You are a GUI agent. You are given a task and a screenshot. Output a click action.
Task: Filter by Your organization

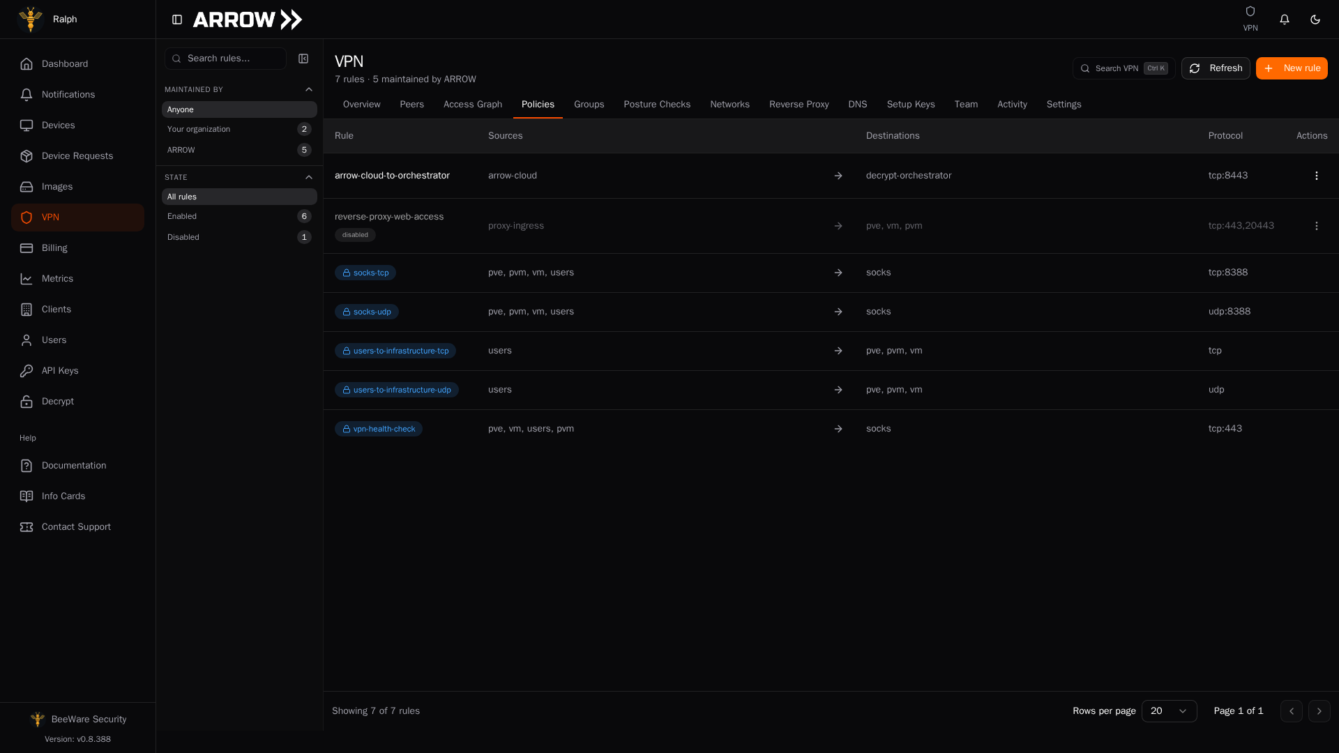[239, 129]
